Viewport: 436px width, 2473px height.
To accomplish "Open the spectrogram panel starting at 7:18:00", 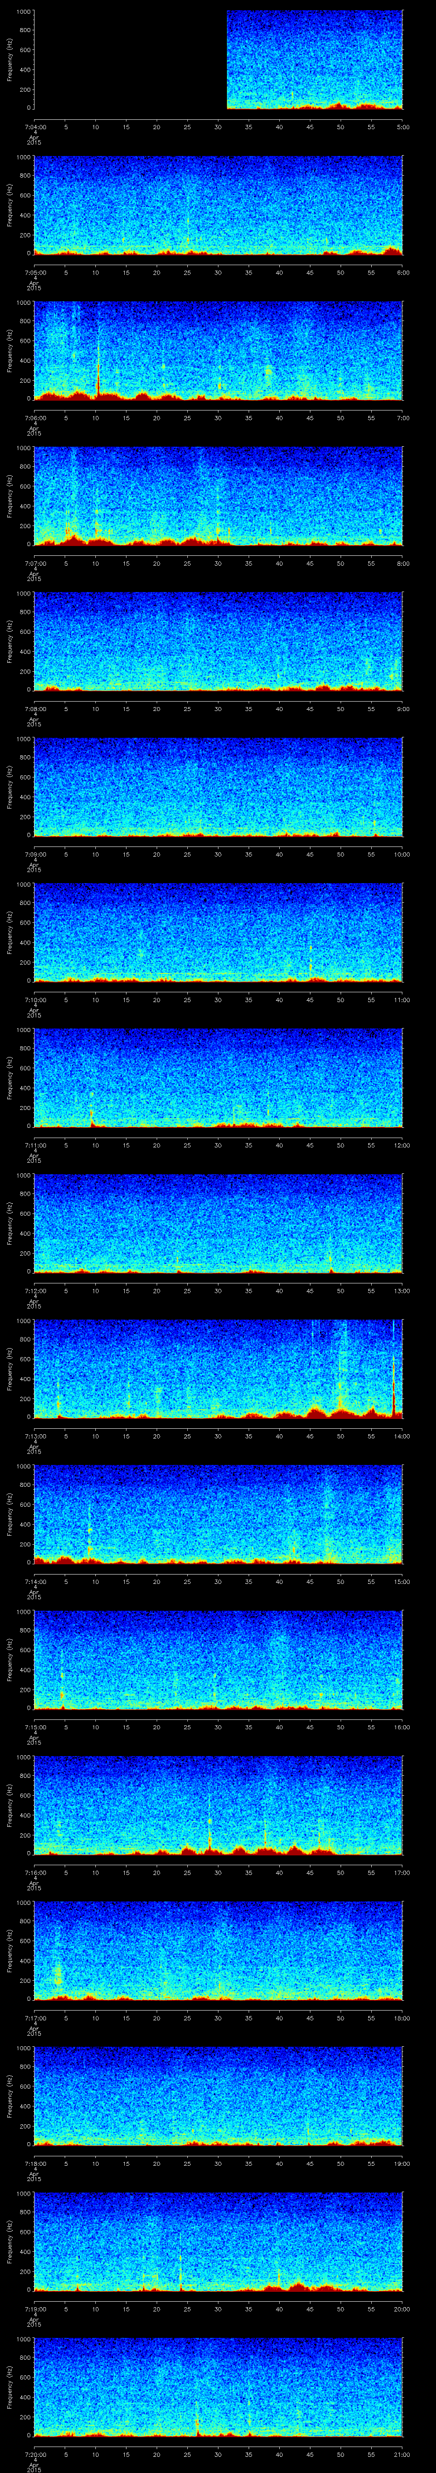I will pos(218,2096).
